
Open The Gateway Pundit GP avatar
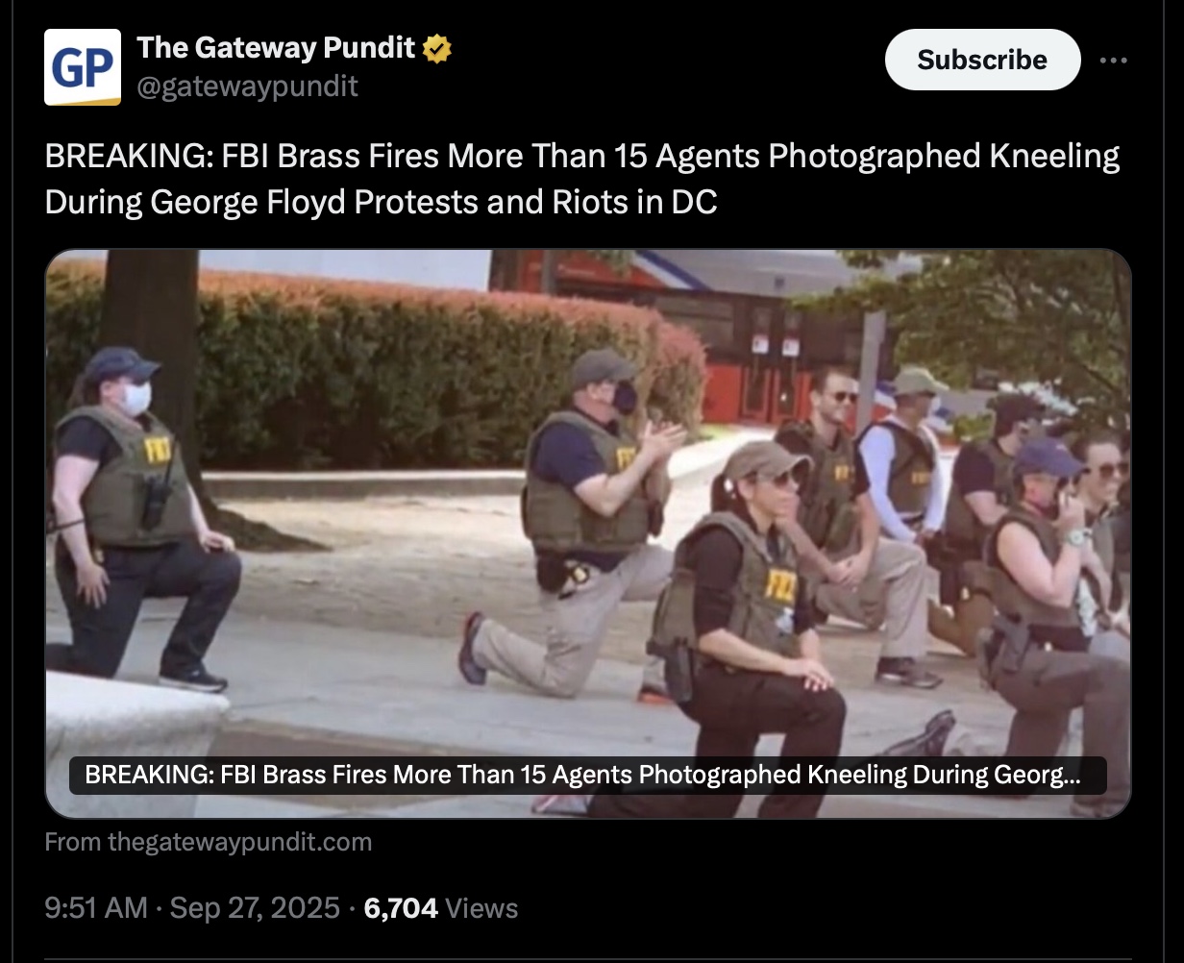pyautogui.click(x=83, y=66)
